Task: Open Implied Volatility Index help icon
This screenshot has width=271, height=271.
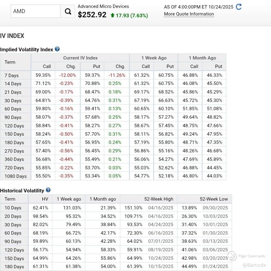Action: pos(57,49)
